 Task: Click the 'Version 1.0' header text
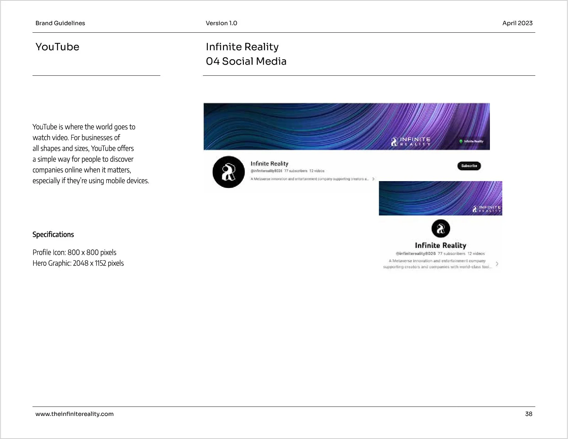coord(221,23)
